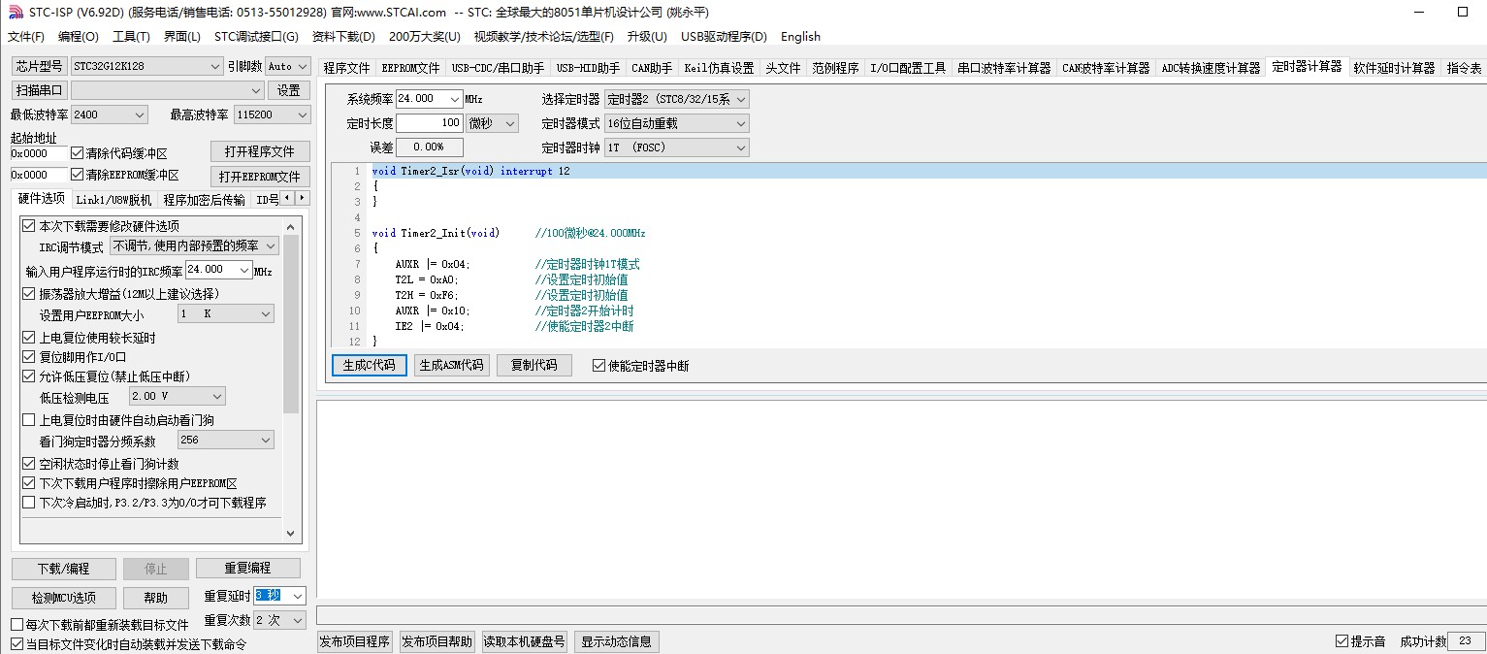
Task: Switch to 软件延时计算器 tab
Action: pyautogui.click(x=1394, y=68)
